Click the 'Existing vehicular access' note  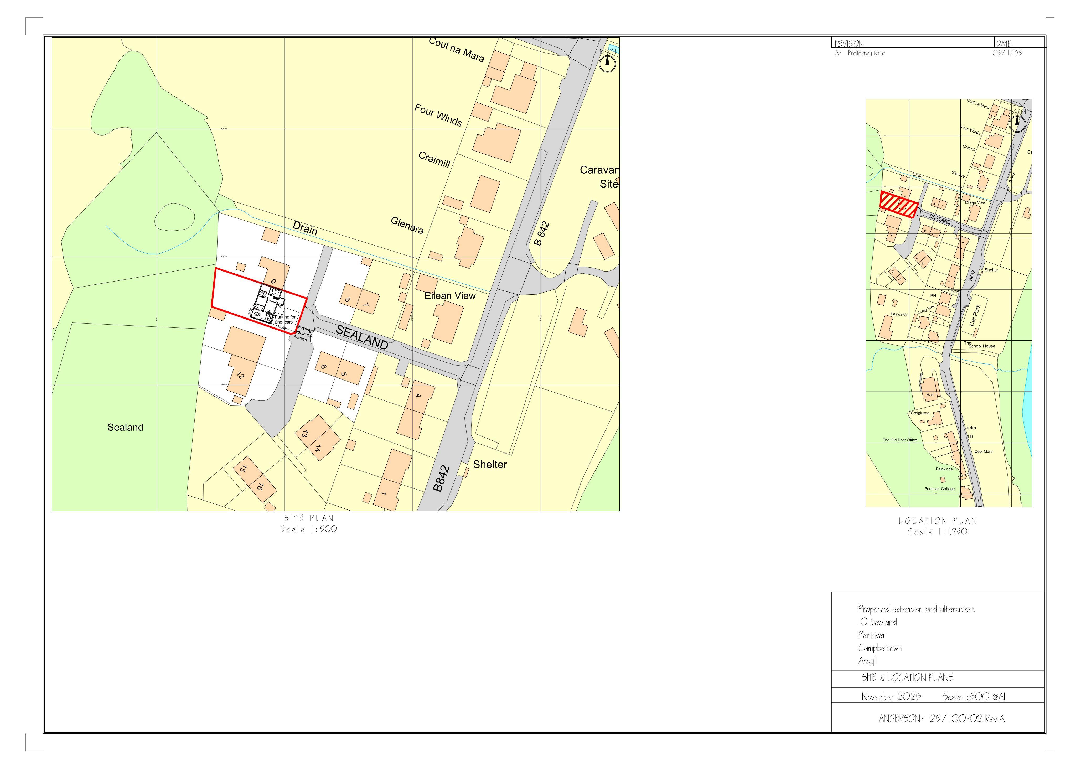pyautogui.click(x=303, y=333)
